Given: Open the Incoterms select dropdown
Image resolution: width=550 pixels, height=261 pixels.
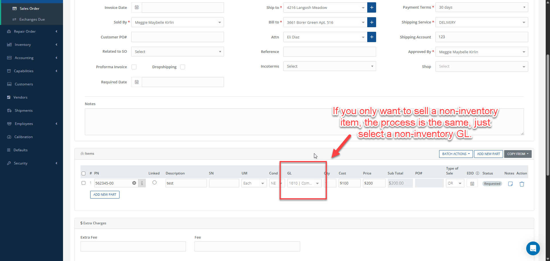Looking at the screenshot, I should [329, 66].
